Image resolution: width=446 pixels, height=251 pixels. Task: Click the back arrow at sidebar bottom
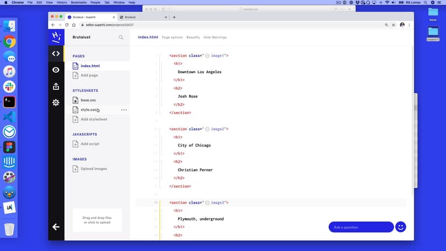[x=56, y=227]
